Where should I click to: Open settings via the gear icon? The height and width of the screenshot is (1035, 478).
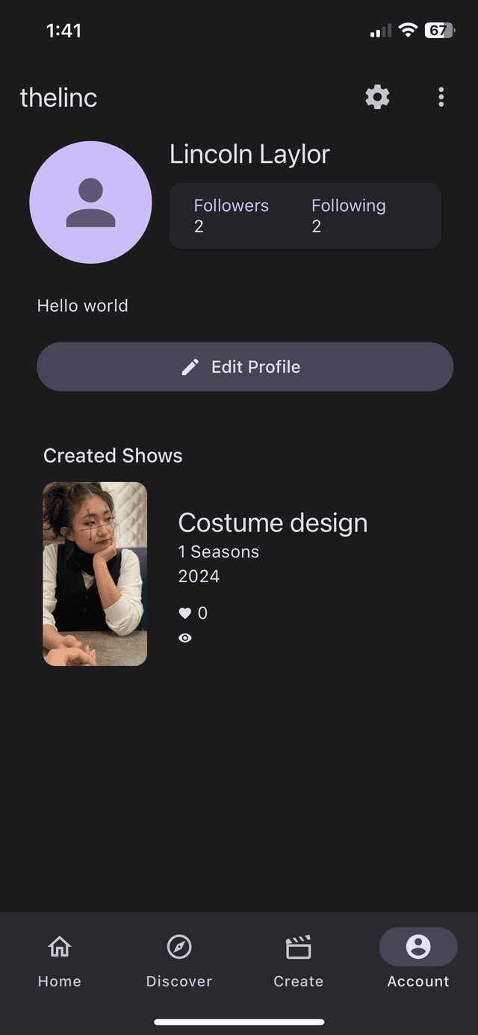point(377,97)
